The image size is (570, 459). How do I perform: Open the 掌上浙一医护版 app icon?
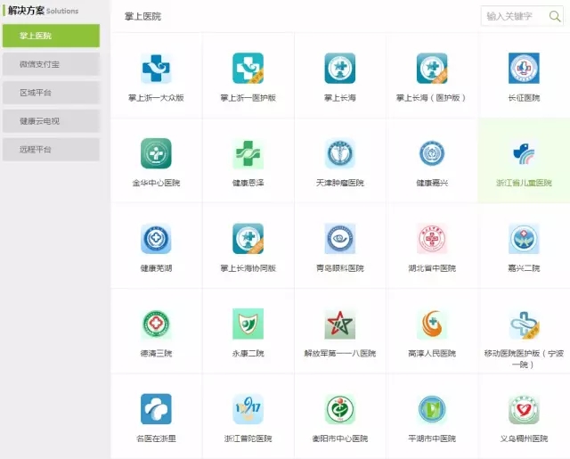tap(248, 69)
